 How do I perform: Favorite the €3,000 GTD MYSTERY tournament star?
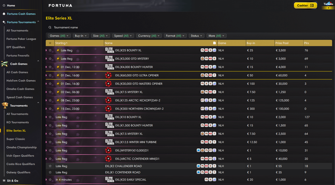[50, 59]
